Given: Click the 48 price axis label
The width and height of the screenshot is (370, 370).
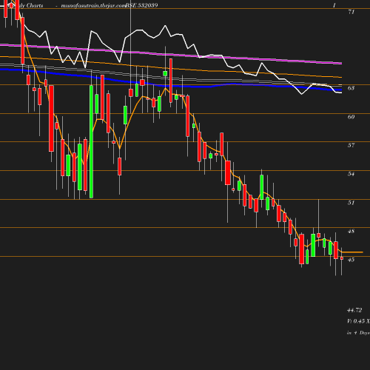Looking at the screenshot, I should click(351, 232).
